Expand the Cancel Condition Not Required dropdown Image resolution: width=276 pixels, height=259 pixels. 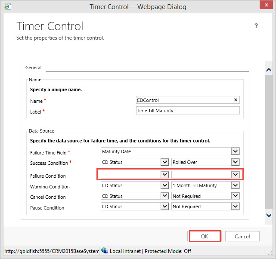pyautogui.click(x=235, y=196)
